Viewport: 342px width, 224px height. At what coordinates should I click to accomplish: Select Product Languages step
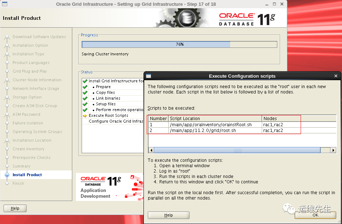click(x=31, y=63)
